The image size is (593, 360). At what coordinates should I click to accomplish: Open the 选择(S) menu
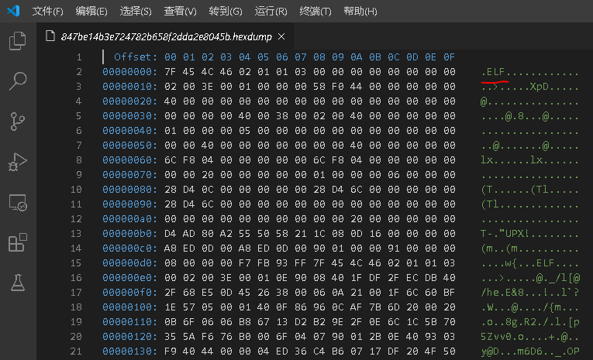(x=136, y=12)
